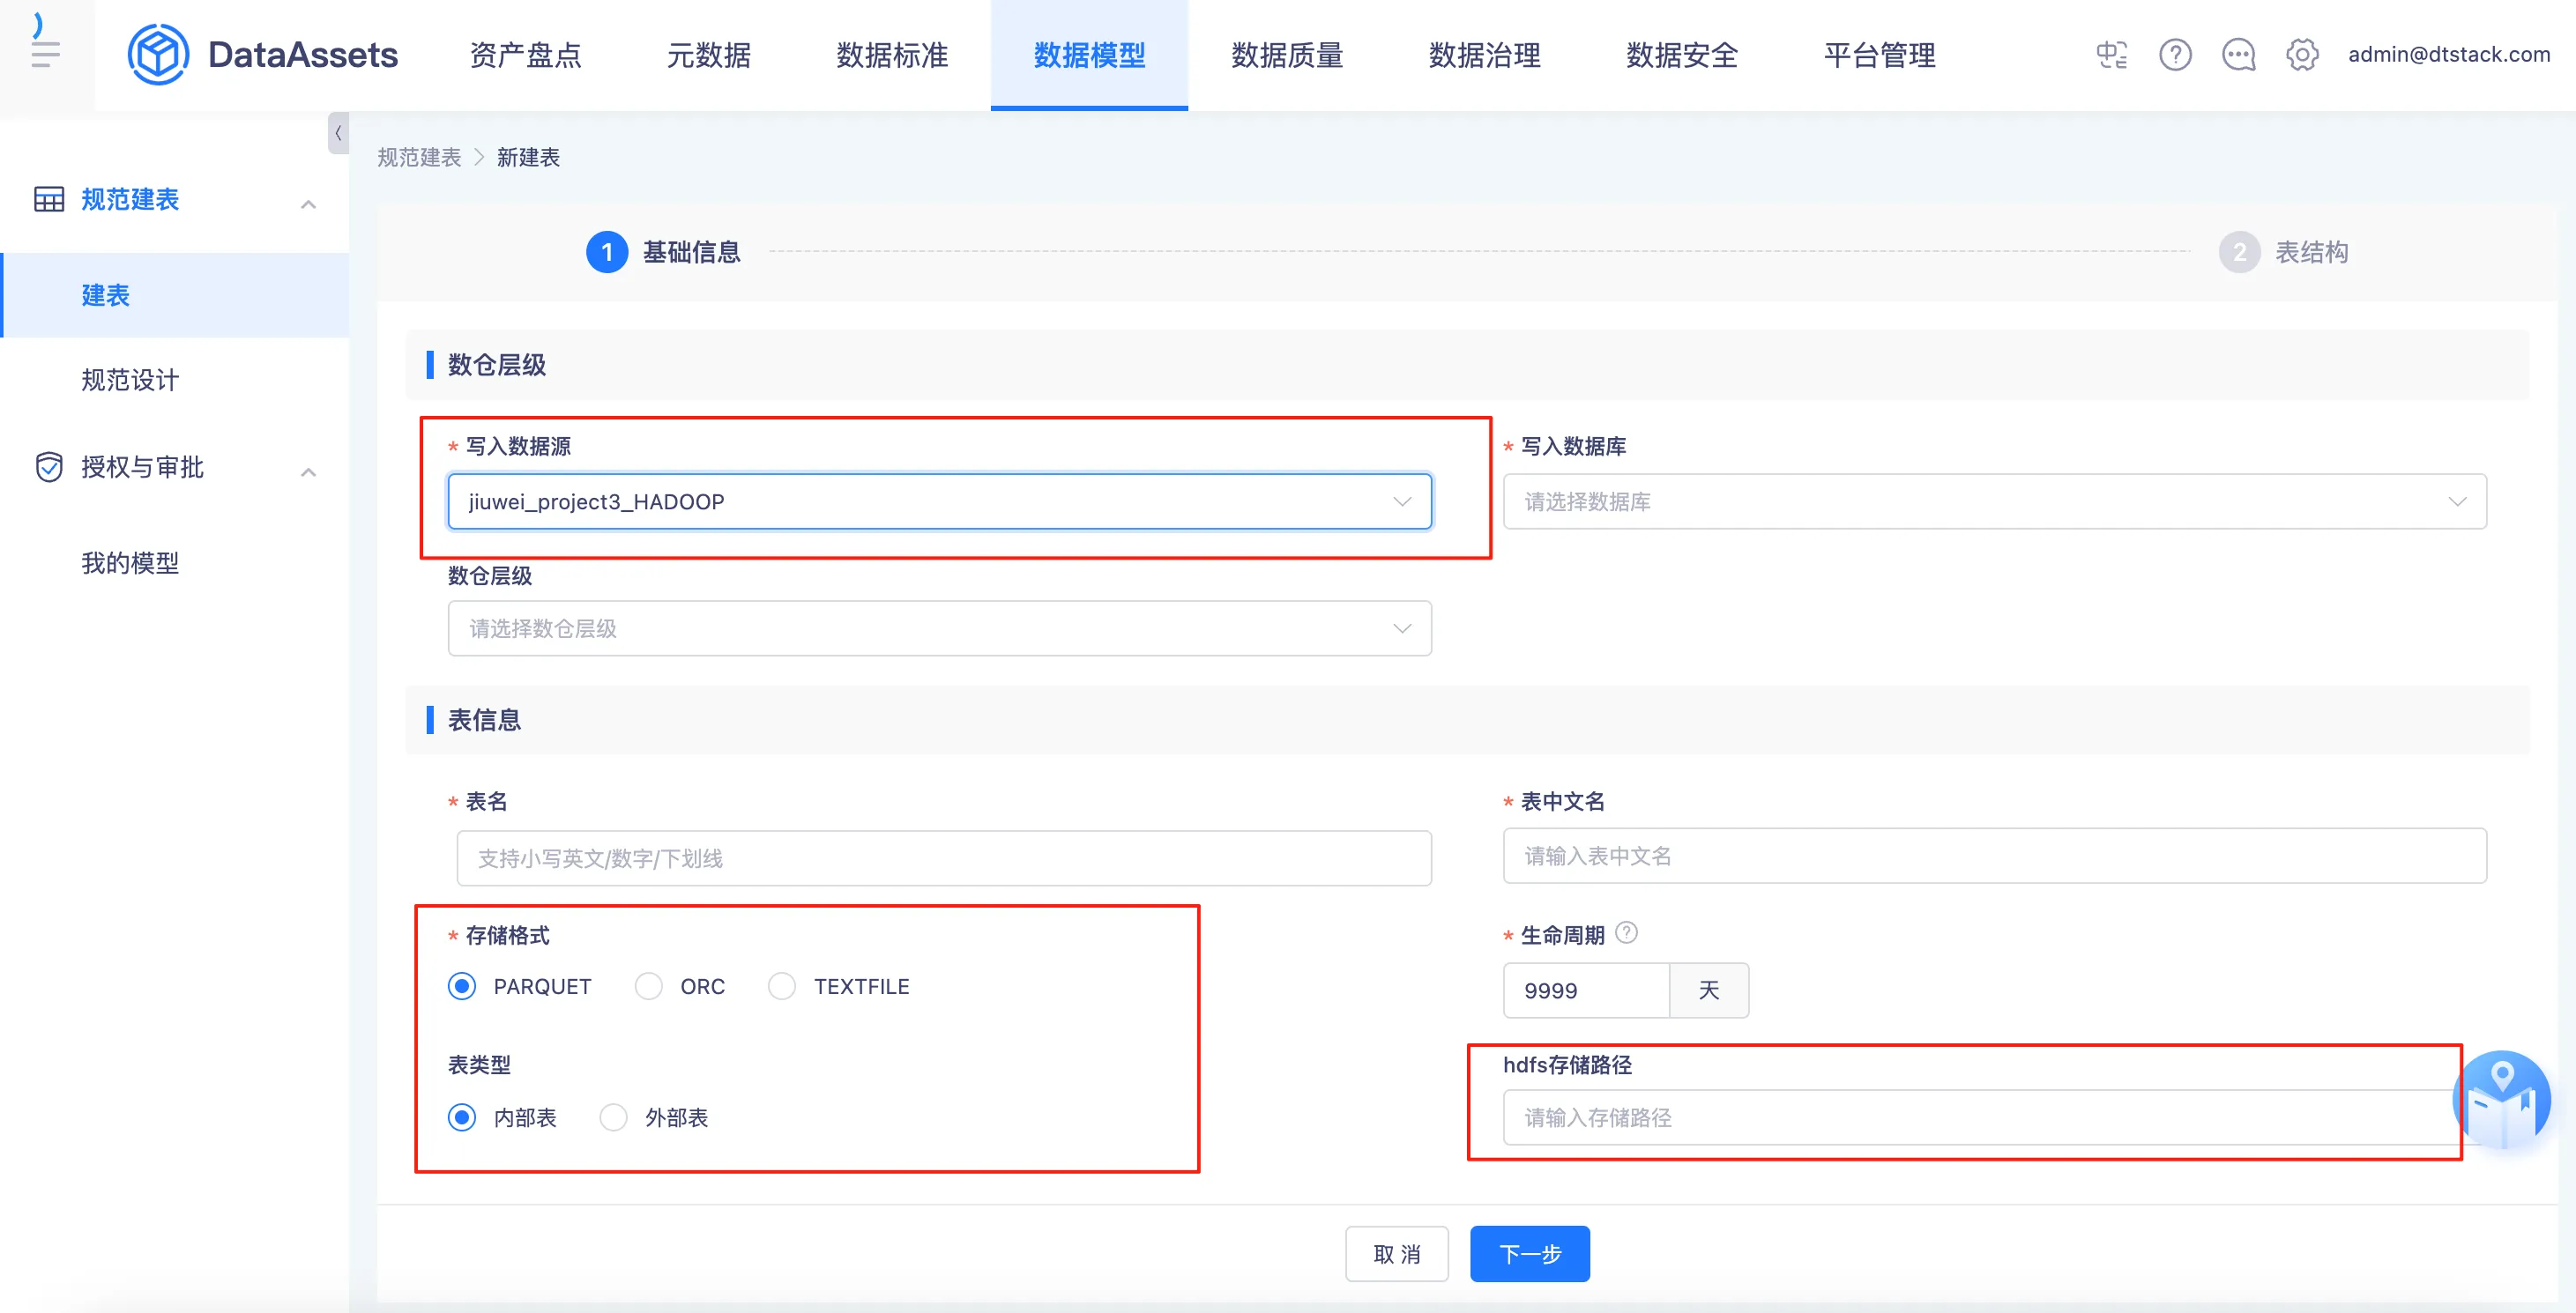Open the help question mark icon in header
Image resolution: width=2576 pixels, height=1313 pixels.
tap(2175, 55)
